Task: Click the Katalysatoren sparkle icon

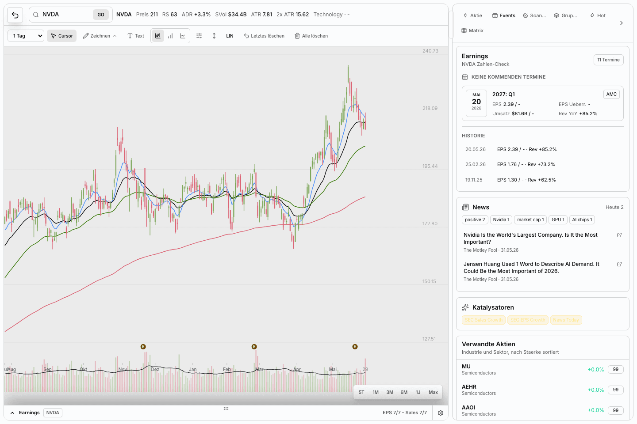Action: 465,307
